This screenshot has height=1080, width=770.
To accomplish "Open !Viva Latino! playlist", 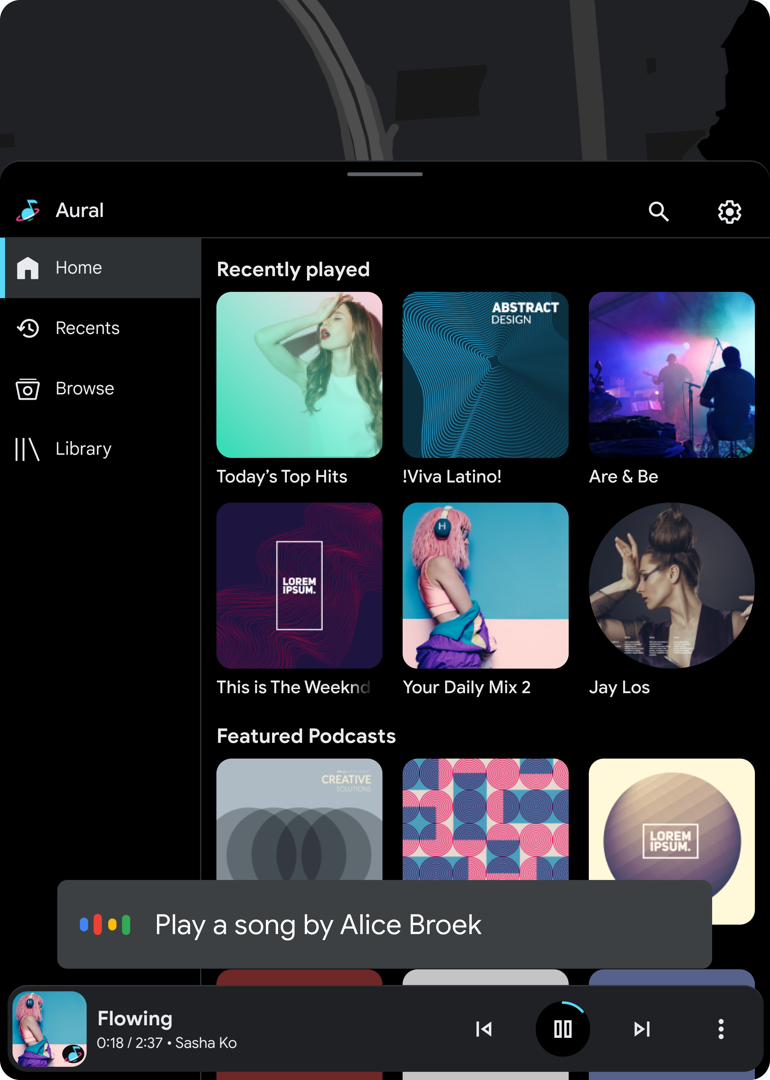I will click(486, 375).
